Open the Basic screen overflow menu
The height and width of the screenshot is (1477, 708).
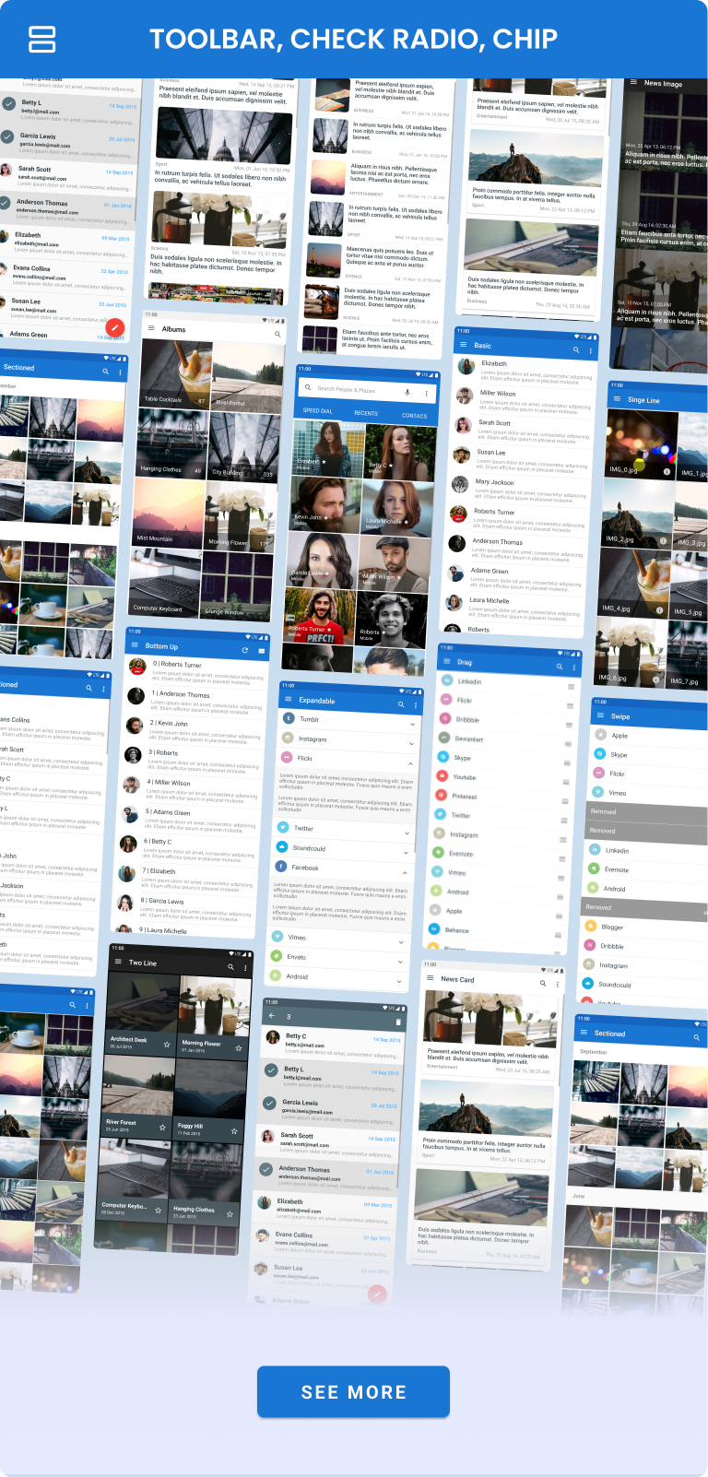[591, 351]
